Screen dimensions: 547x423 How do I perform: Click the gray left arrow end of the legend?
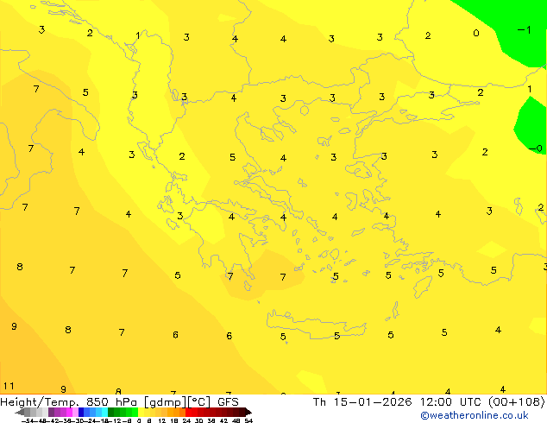(x=20, y=412)
